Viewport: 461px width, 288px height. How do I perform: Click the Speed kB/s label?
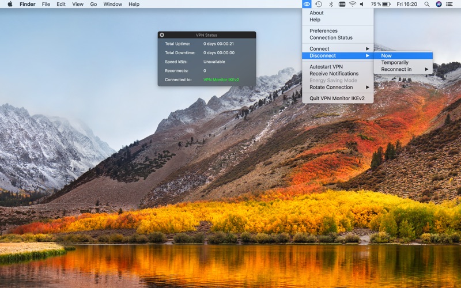pyautogui.click(x=176, y=62)
